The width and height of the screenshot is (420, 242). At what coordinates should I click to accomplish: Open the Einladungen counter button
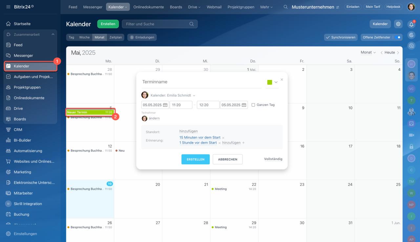click(142, 37)
